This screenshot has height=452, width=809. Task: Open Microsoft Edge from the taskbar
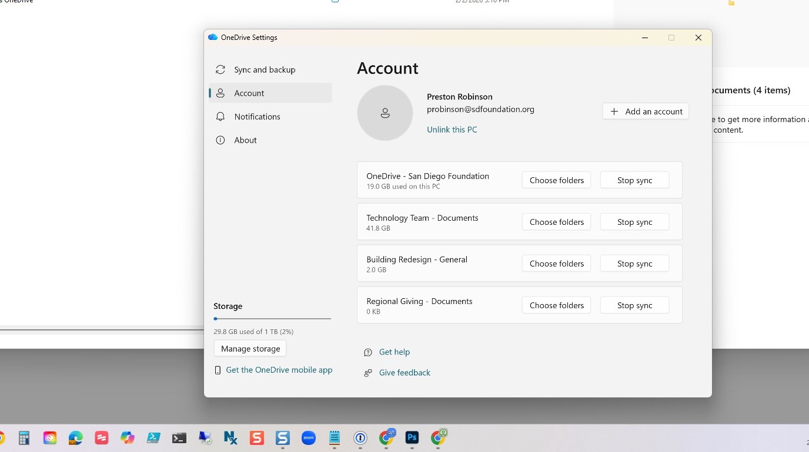tap(76, 438)
